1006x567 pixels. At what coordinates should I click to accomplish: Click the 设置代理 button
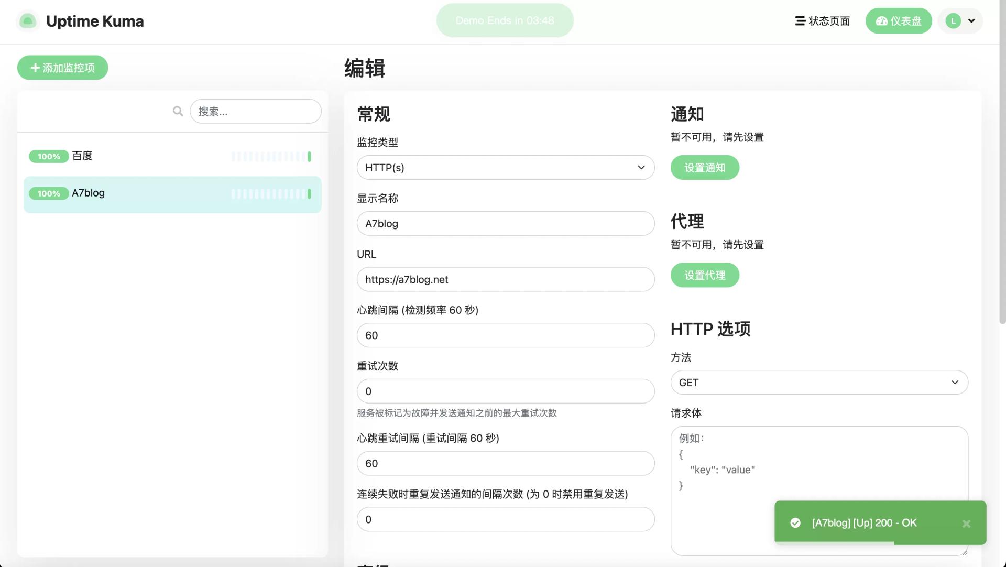click(x=705, y=275)
